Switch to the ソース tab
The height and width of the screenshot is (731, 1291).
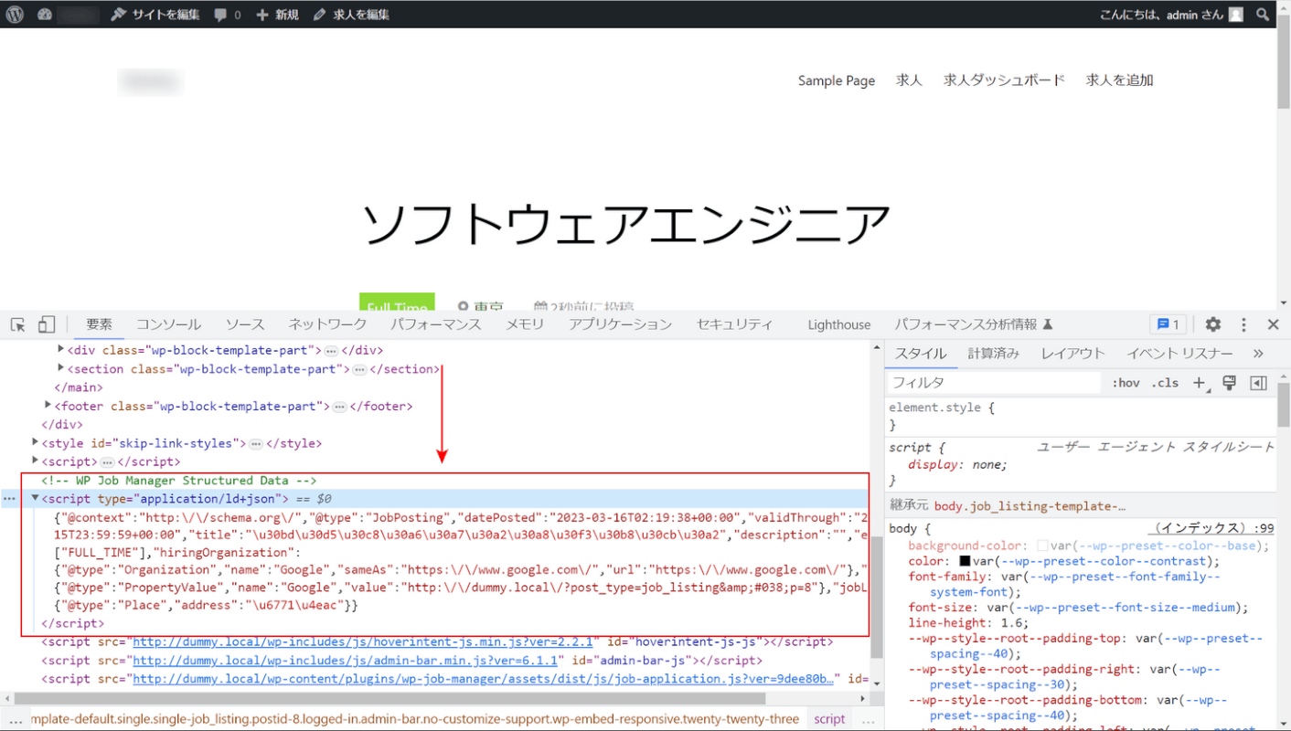[x=245, y=324]
